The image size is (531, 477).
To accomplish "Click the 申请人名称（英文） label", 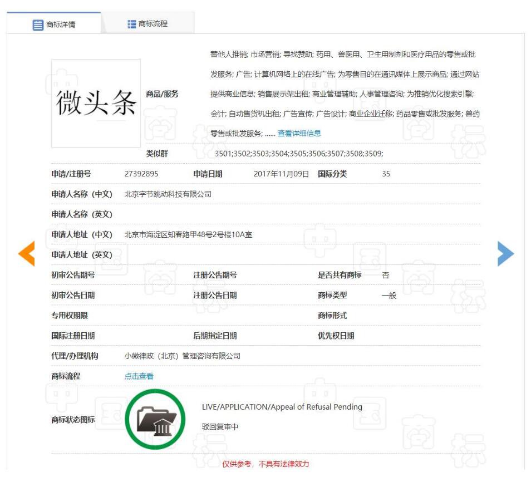I will coord(82,214).
